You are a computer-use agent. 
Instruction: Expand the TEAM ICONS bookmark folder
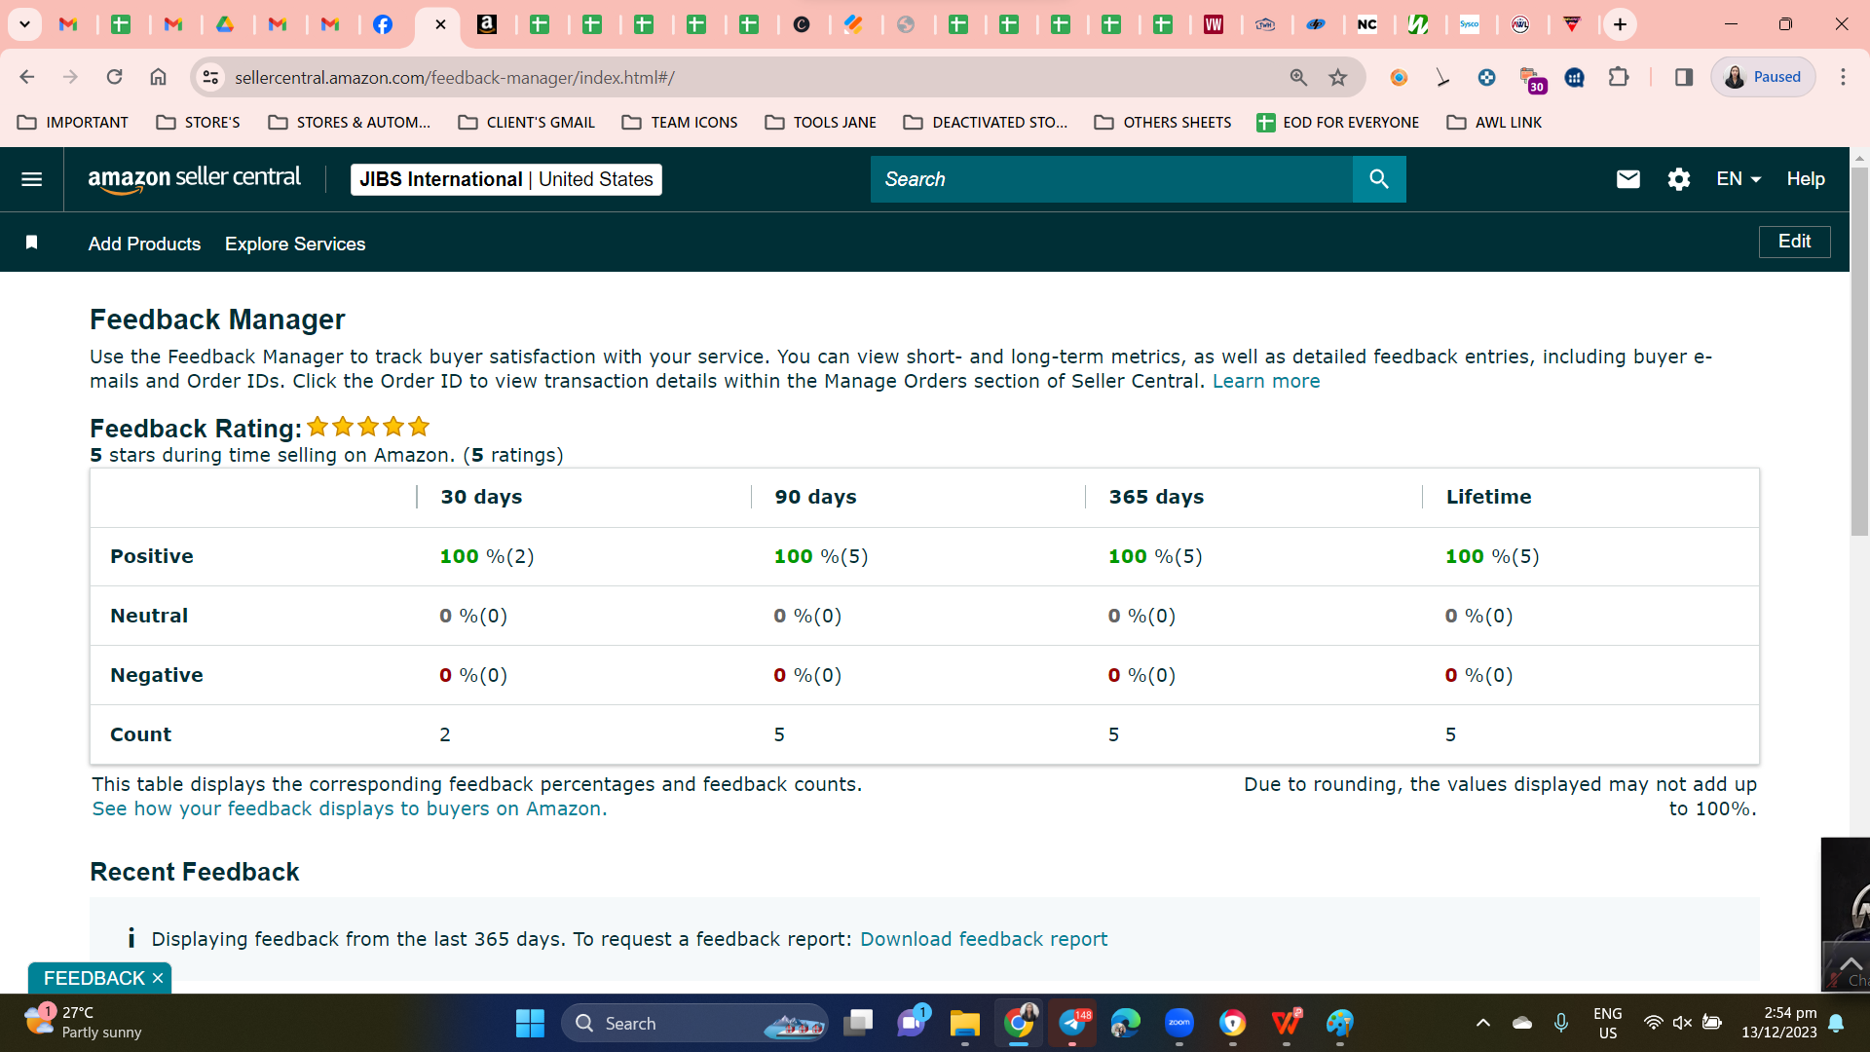pyautogui.click(x=680, y=123)
